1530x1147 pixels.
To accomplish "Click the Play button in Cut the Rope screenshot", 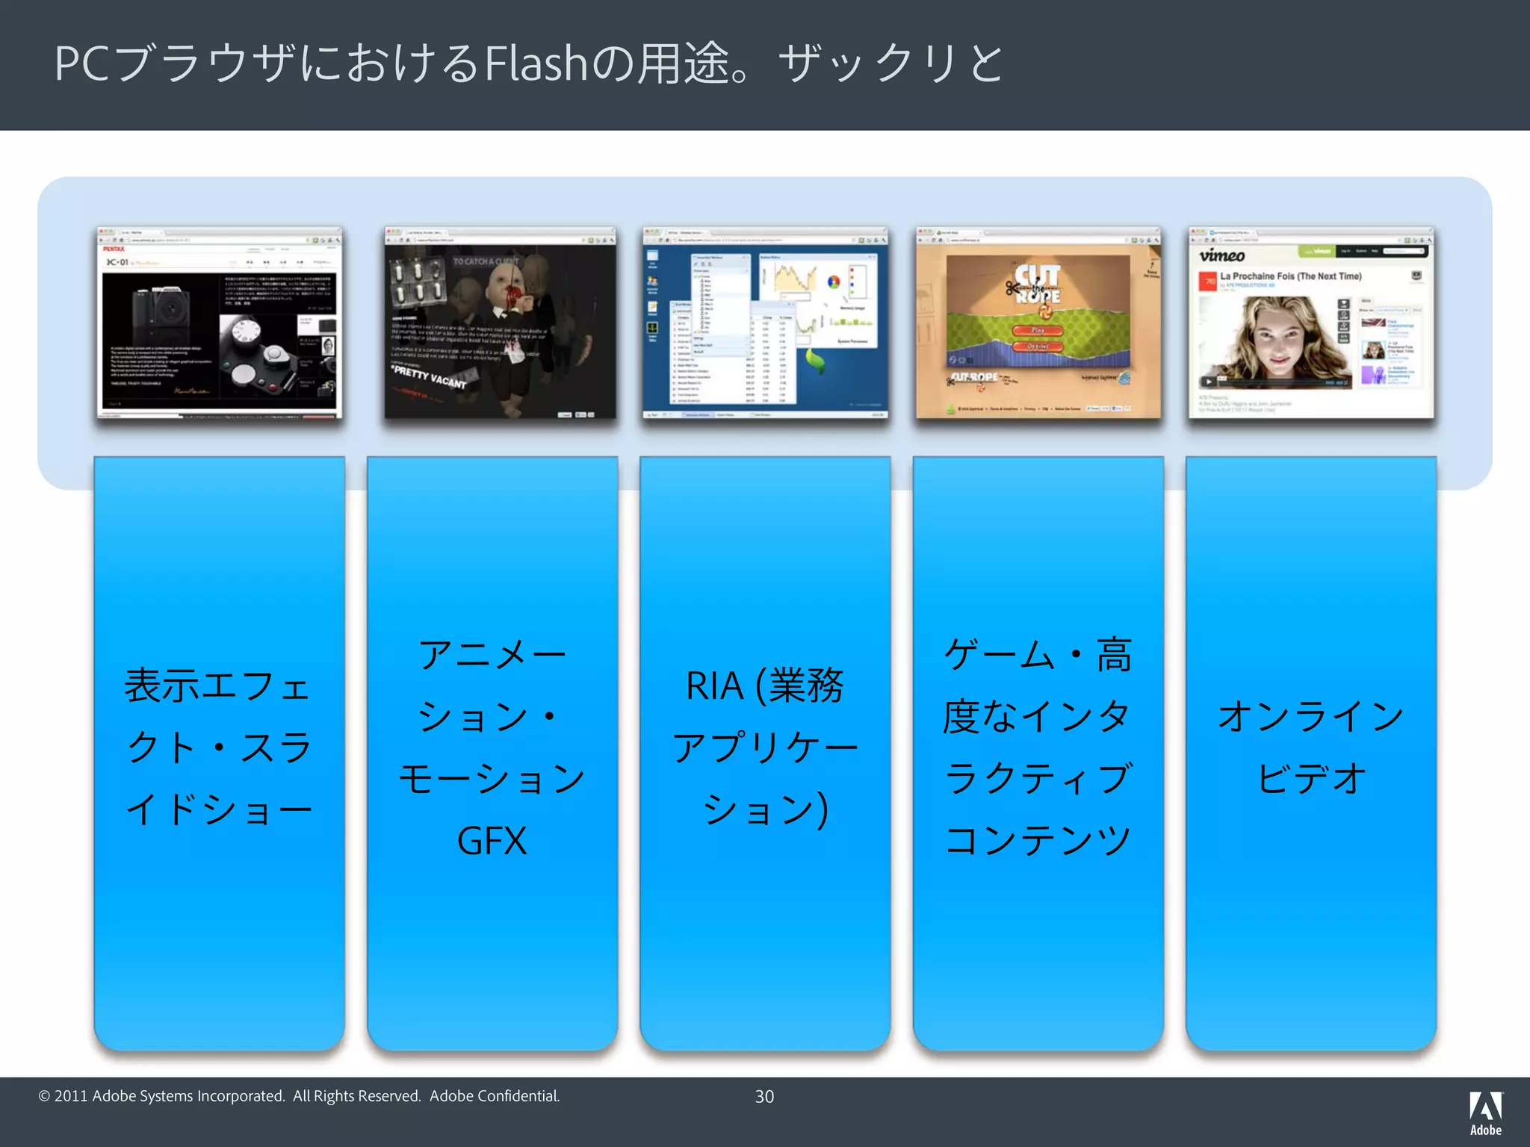I will tap(1038, 330).
